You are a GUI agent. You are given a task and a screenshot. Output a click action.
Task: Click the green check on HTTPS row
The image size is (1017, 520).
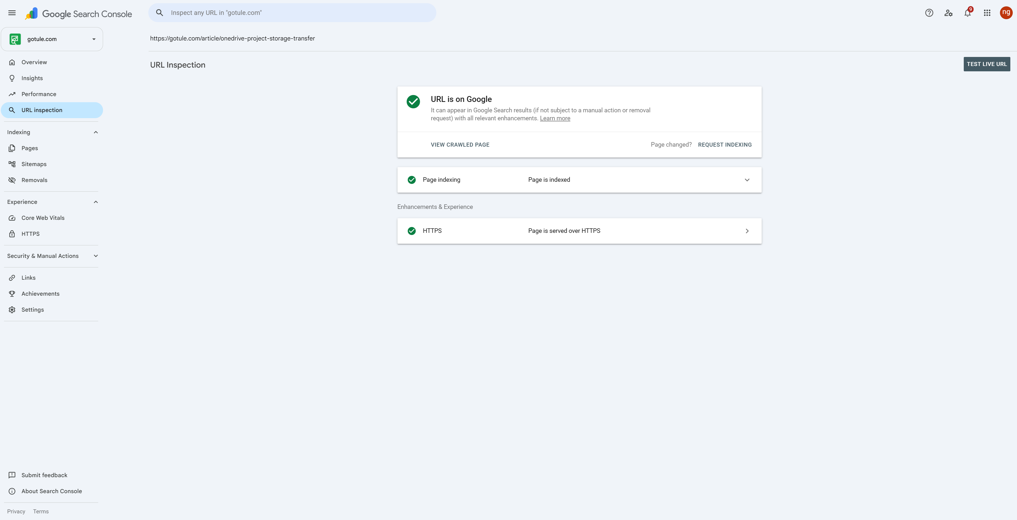[x=411, y=231]
